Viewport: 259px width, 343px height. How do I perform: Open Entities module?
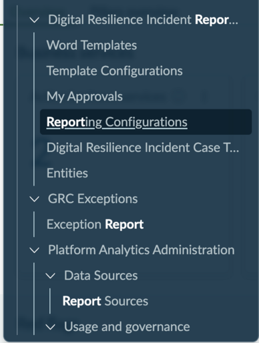pos(67,173)
